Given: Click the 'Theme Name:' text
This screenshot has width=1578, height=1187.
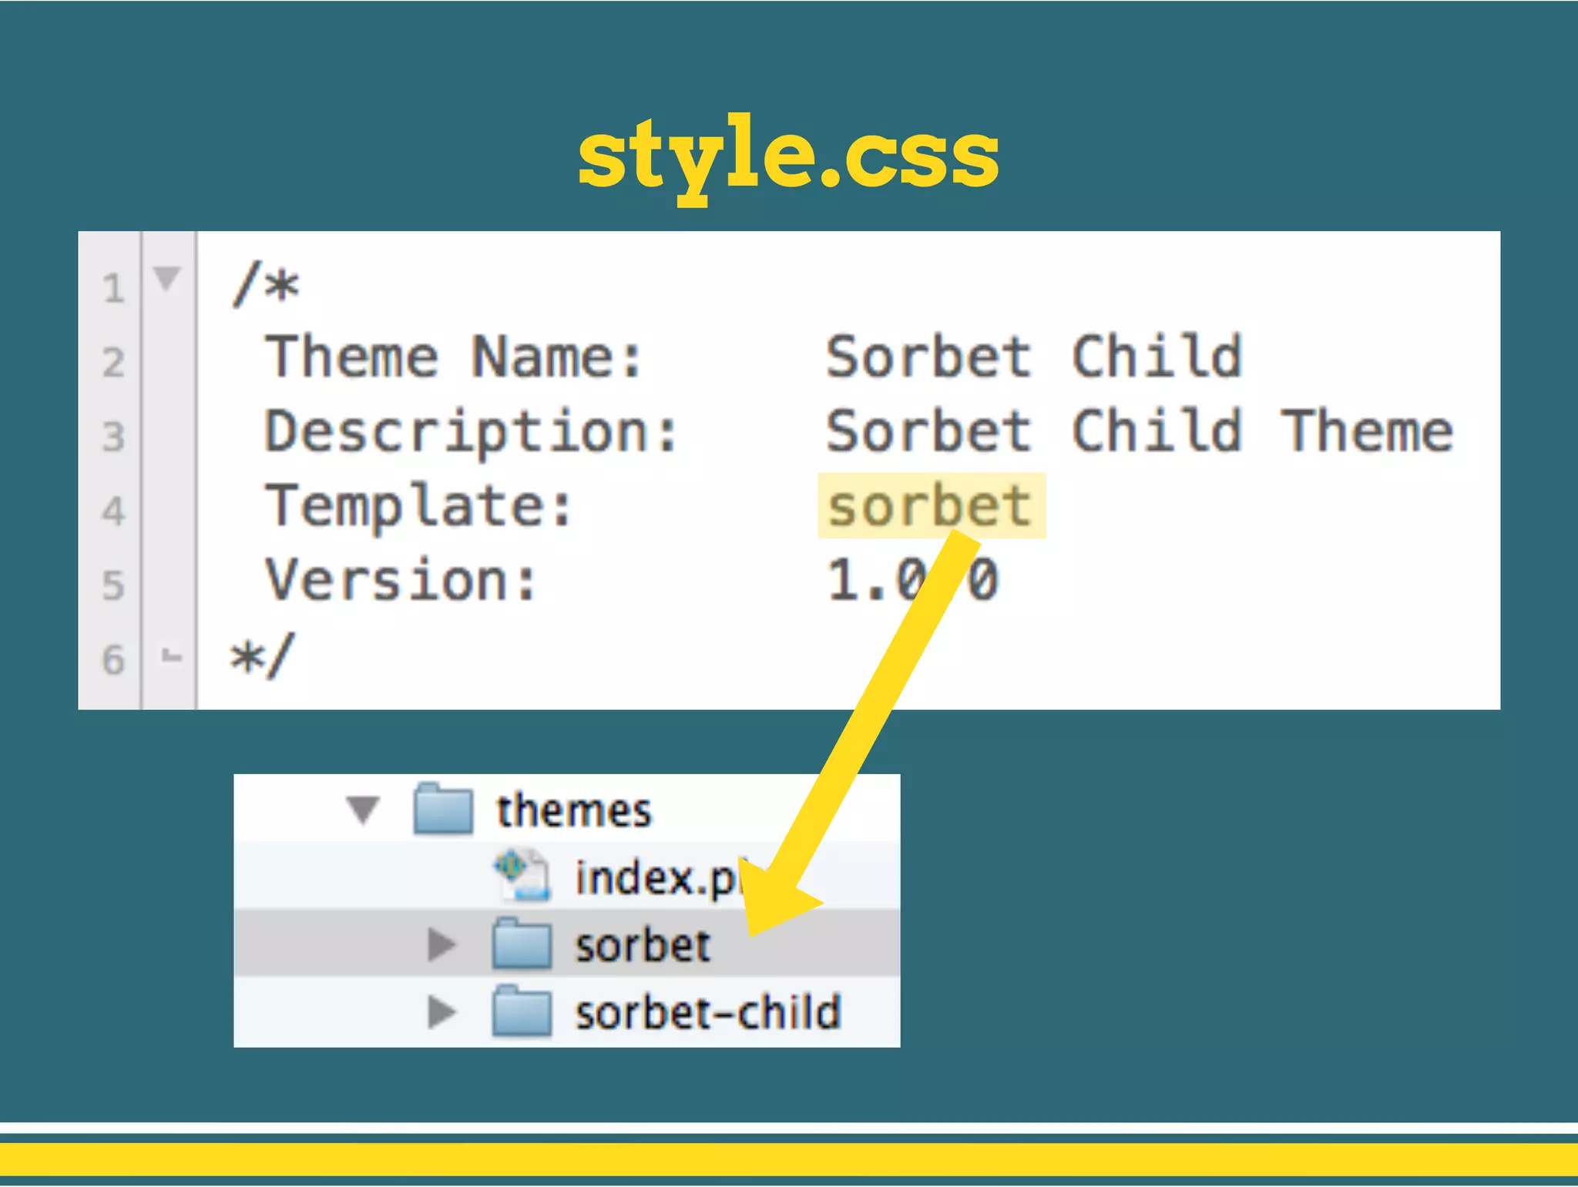Looking at the screenshot, I should [x=454, y=357].
